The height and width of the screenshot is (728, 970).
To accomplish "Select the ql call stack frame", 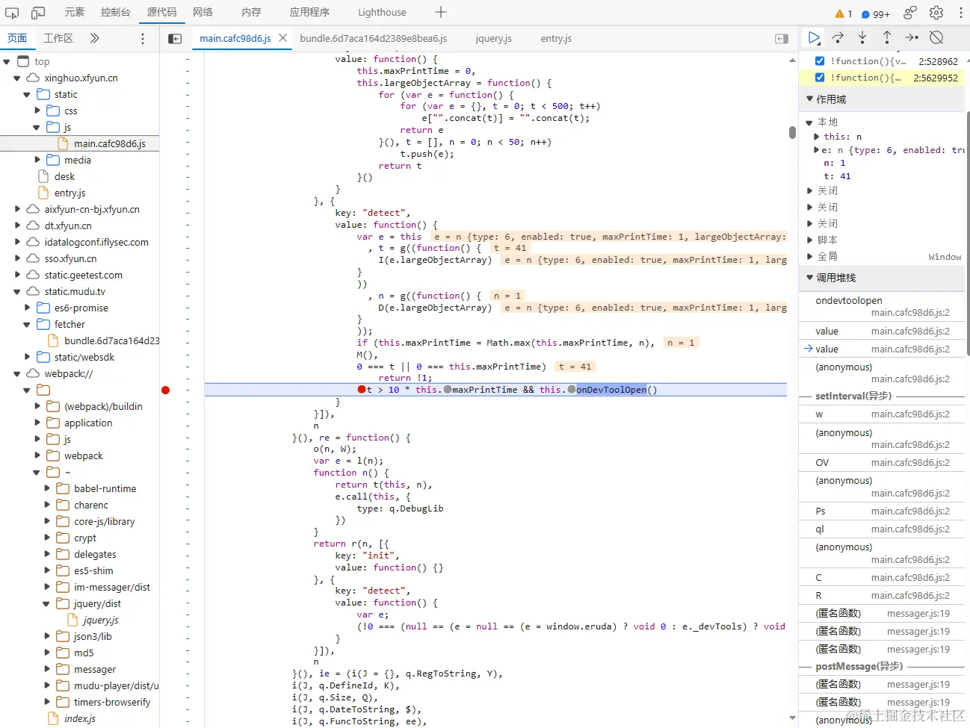I will point(882,529).
